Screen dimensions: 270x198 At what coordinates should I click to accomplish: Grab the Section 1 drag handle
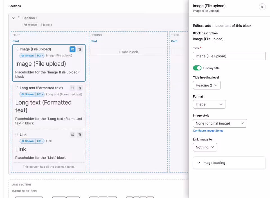19,18
